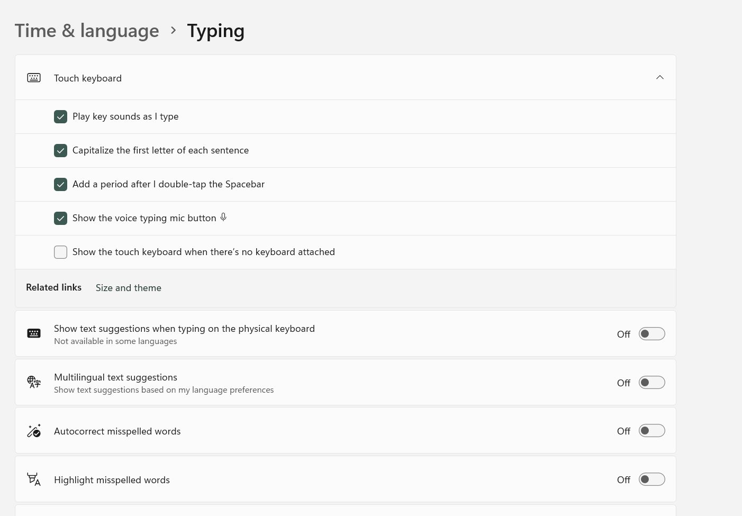Click the Highlight misspelled words icon
This screenshot has width=742, height=516.
pos(34,479)
